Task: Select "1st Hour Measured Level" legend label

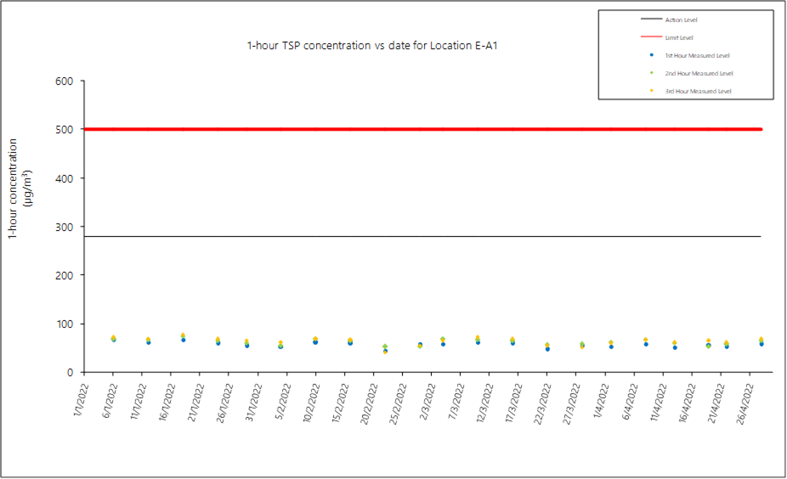Action: (x=699, y=55)
